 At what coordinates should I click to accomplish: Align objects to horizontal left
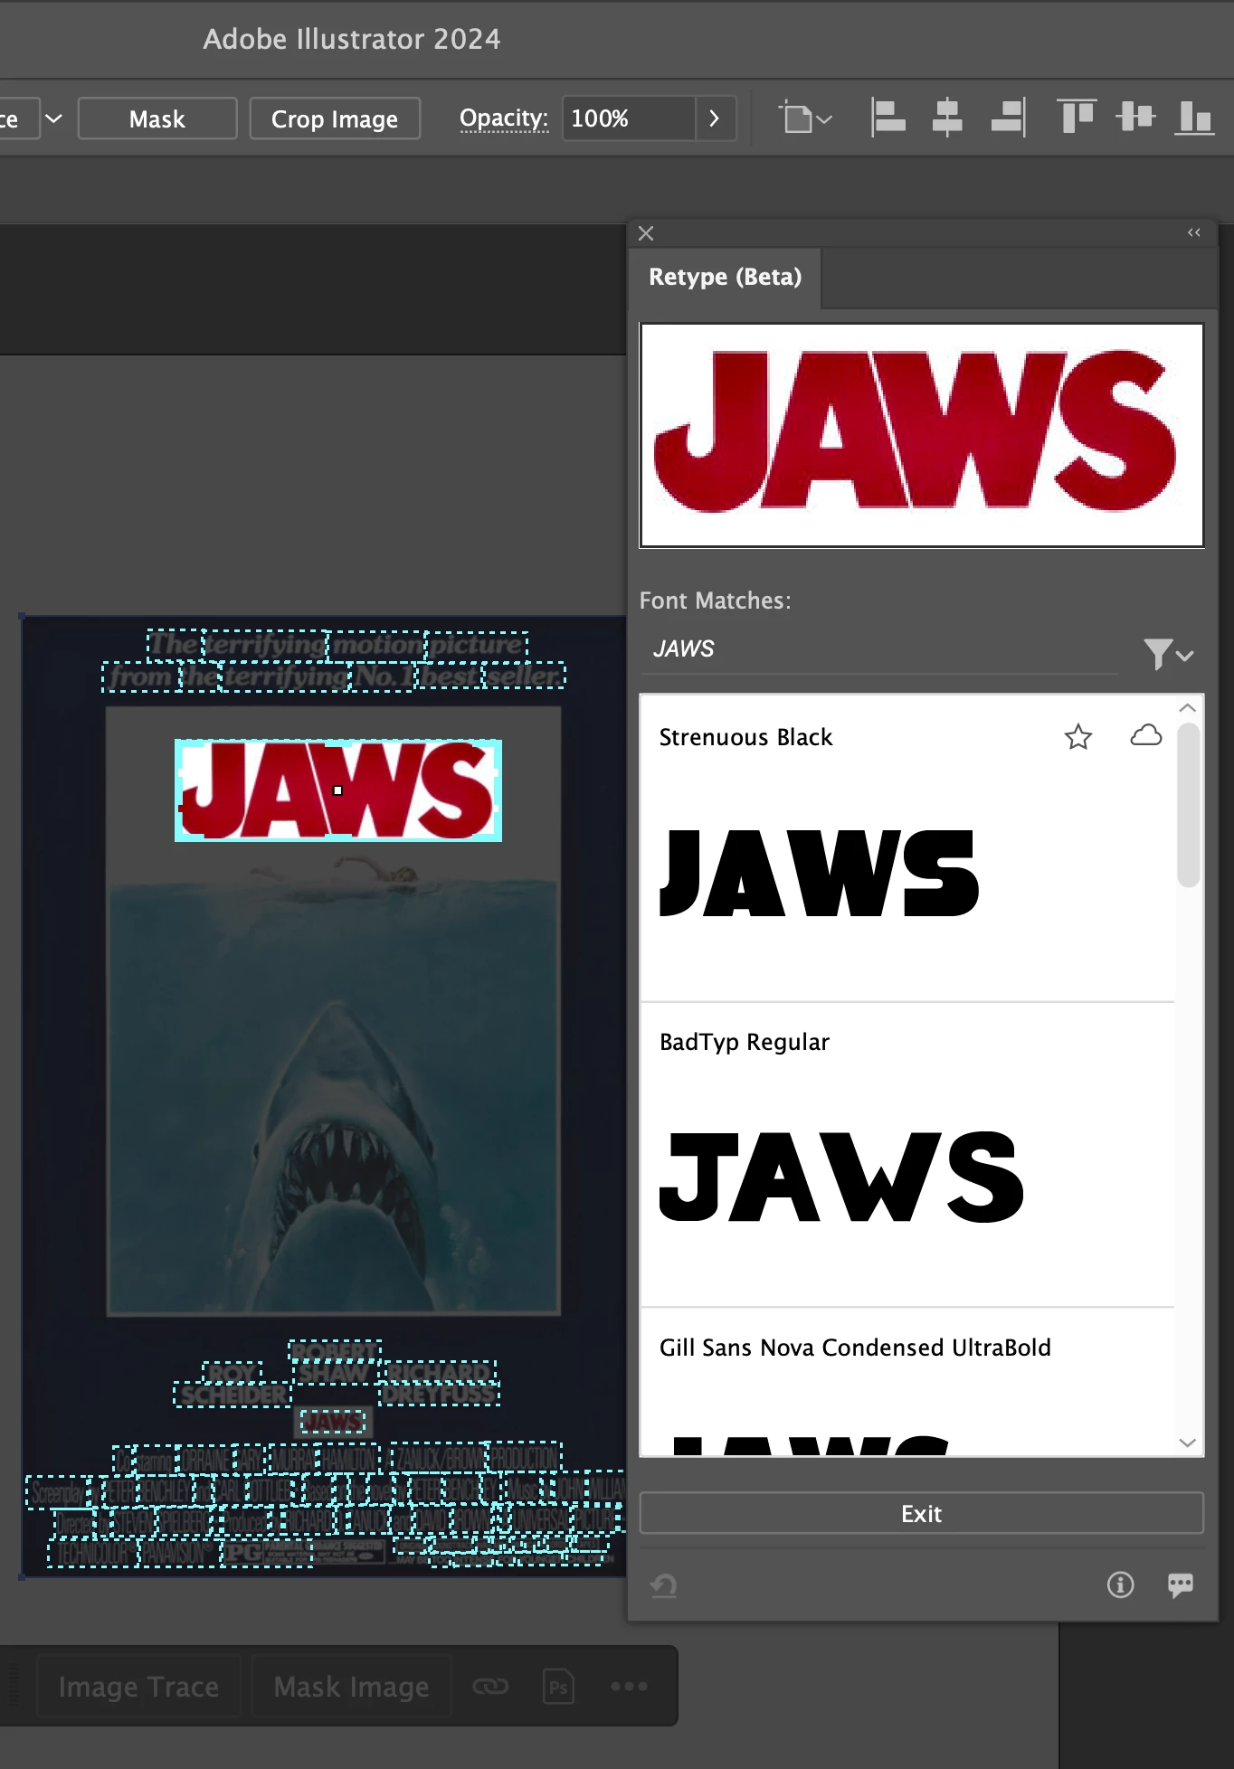coord(888,118)
